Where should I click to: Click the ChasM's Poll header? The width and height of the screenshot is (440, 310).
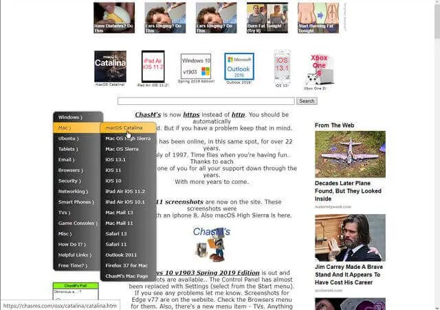point(76,285)
